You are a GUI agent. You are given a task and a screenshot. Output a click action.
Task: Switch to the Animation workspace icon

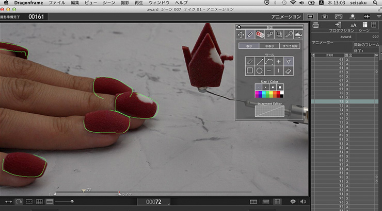(310, 16)
